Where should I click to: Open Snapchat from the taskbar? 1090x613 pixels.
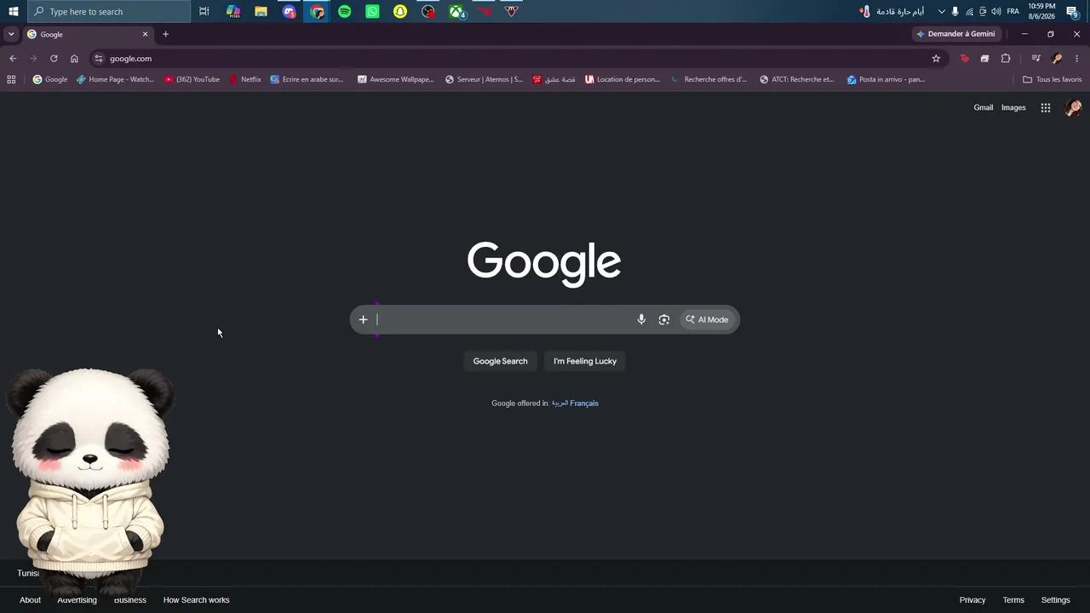(400, 11)
